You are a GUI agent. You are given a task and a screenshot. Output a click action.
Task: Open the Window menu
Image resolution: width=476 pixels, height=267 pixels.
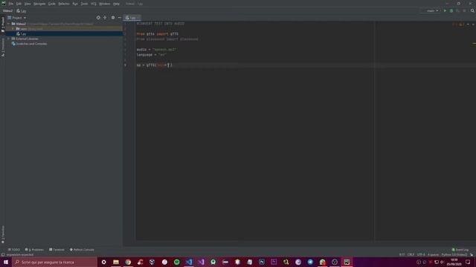[104, 4]
